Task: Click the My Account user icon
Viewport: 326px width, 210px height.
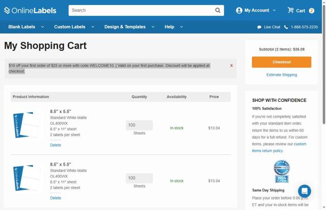Action: point(239,10)
